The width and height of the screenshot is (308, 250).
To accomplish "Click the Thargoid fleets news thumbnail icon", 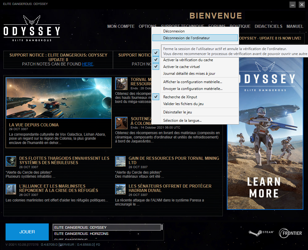I will click(x=11, y=161).
